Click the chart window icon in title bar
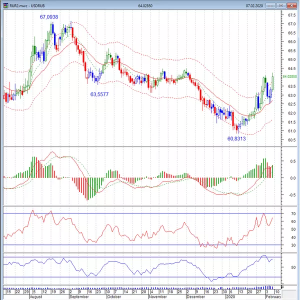The width and height of the screenshot is (300, 300). point(5,5)
